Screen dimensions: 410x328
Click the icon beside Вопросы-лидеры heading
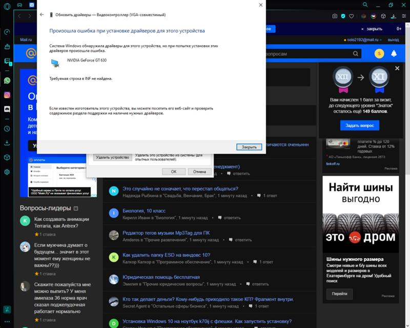pos(76,209)
